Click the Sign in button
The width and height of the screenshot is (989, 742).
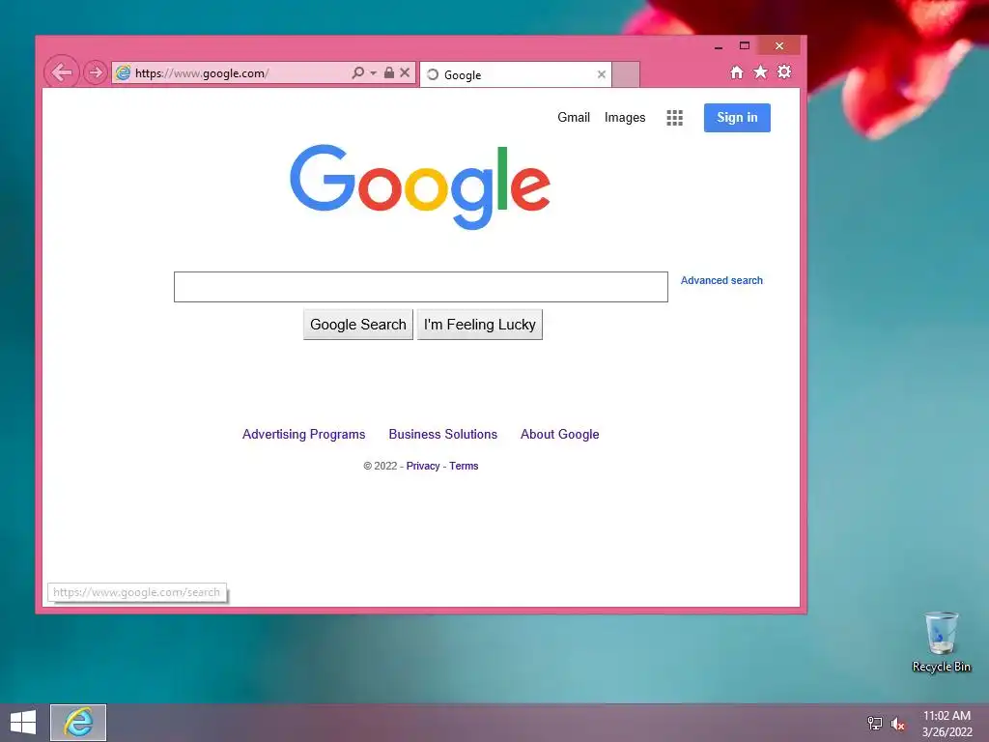[737, 117]
